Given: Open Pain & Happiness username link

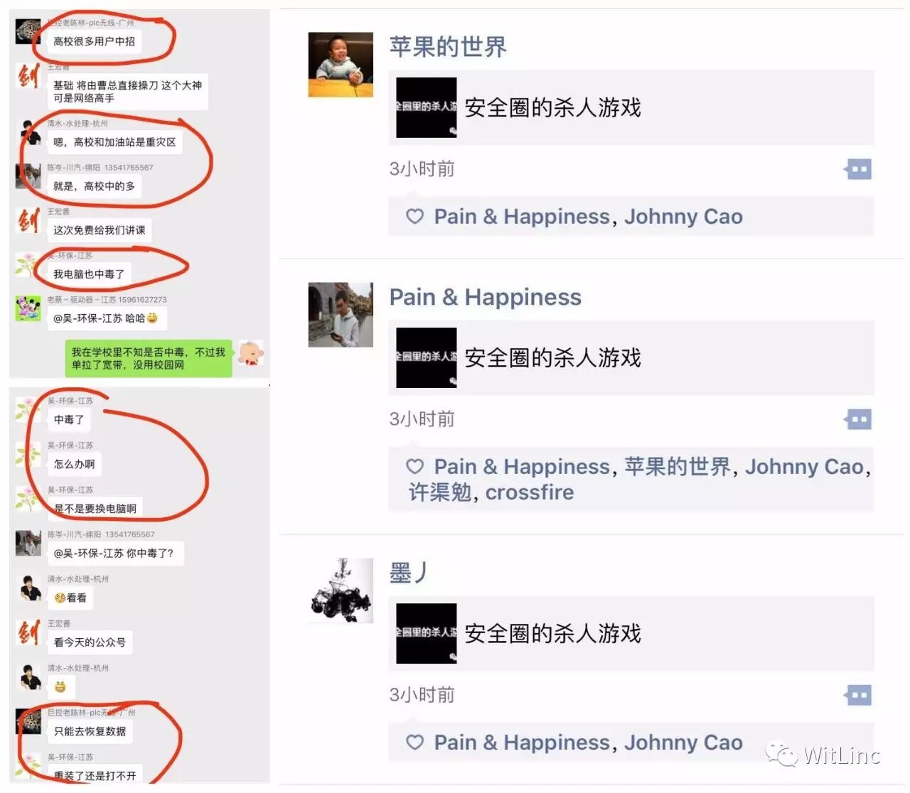Looking at the screenshot, I should pyautogui.click(x=485, y=297).
